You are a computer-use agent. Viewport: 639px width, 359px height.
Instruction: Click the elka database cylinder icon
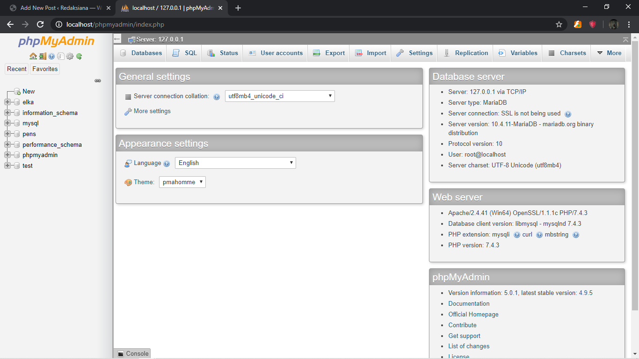17,102
